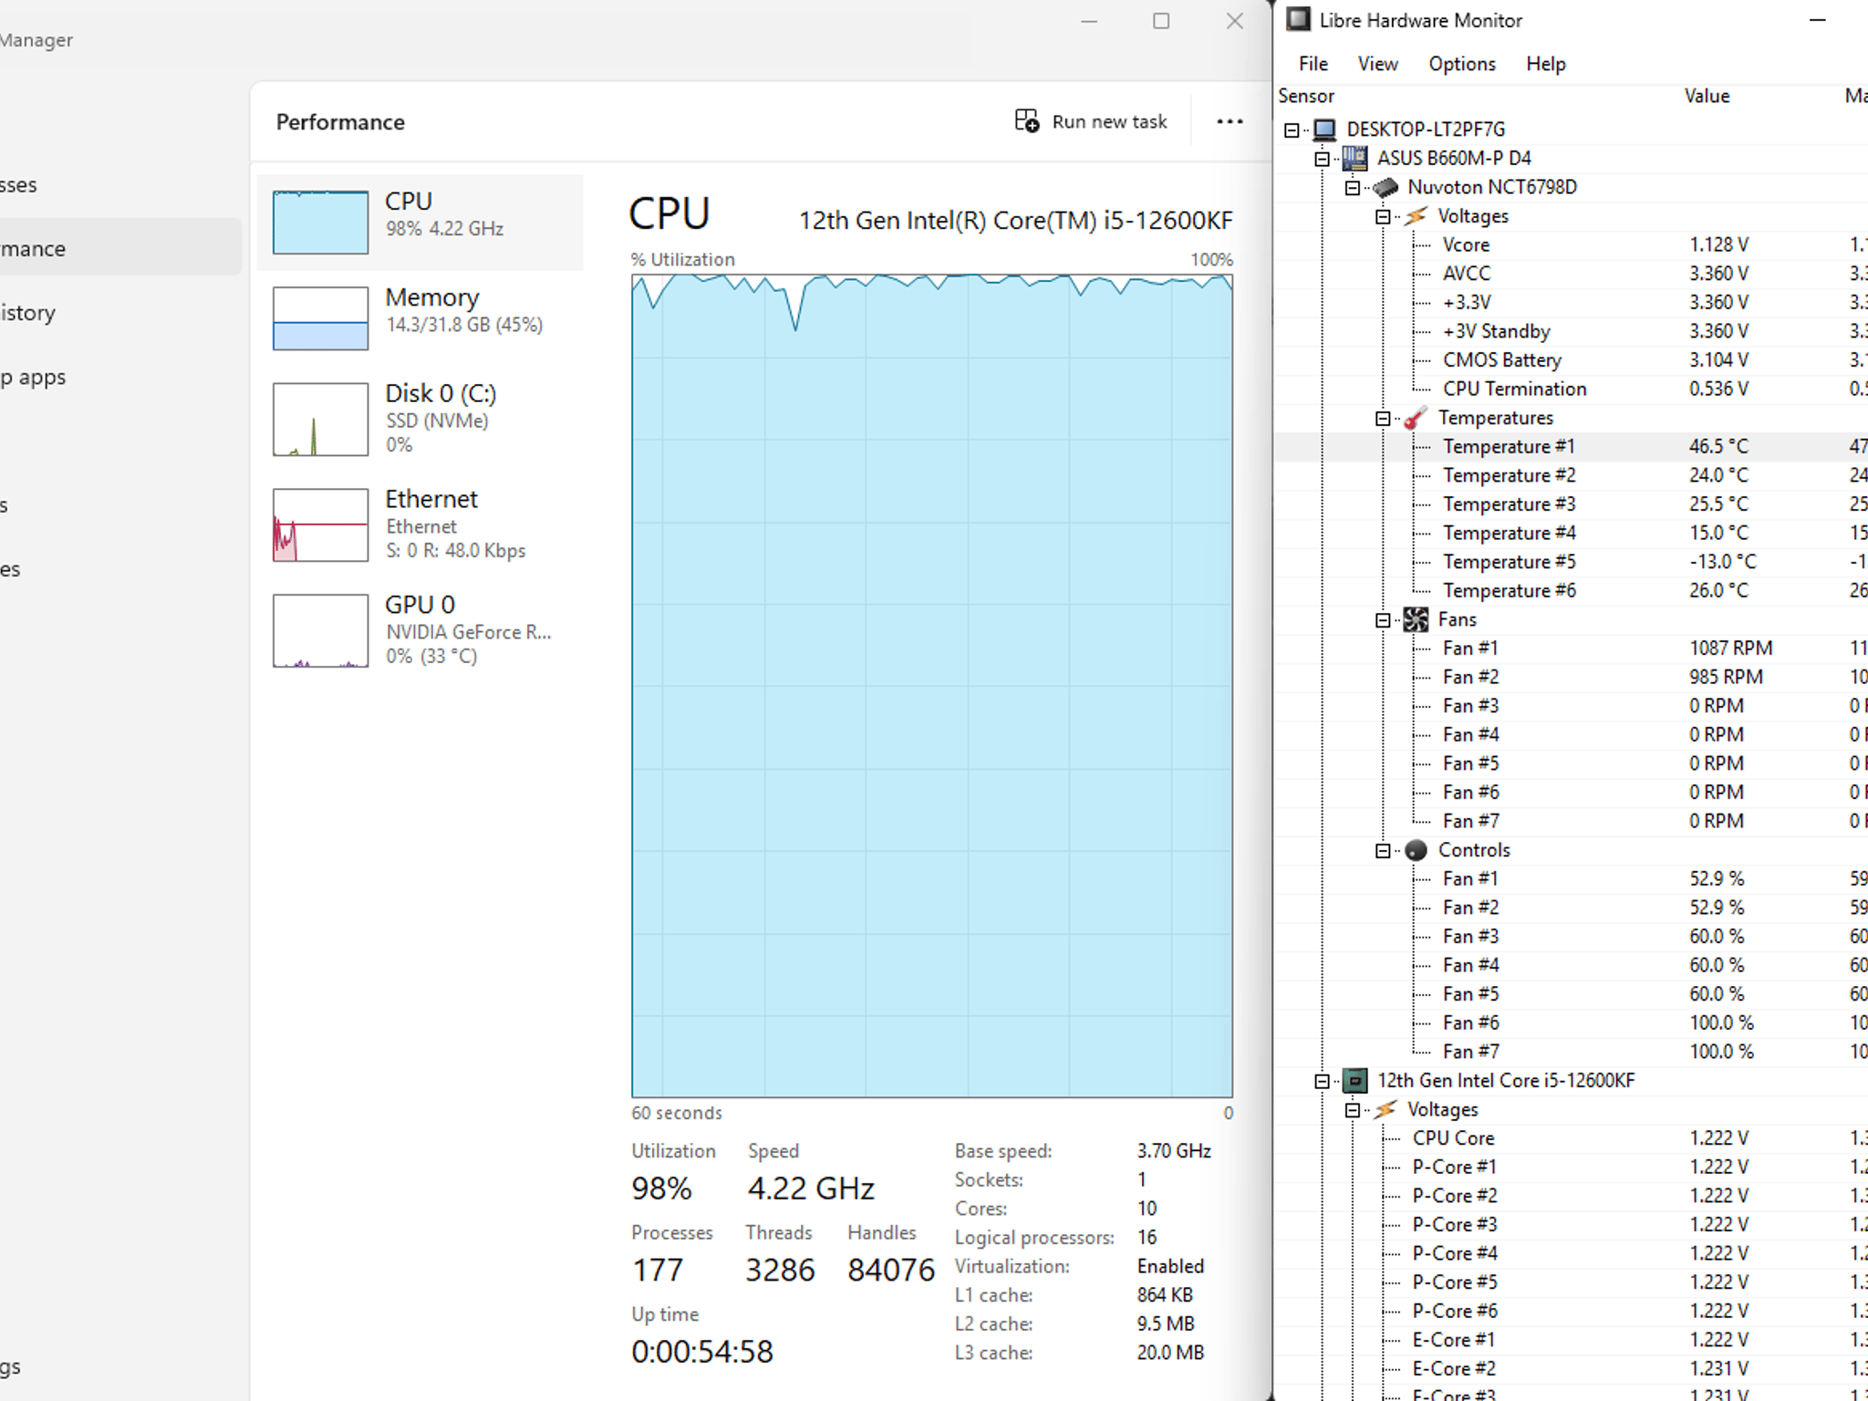
Task: Select the CPU Core voltage row
Action: click(x=1572, y=1138)
